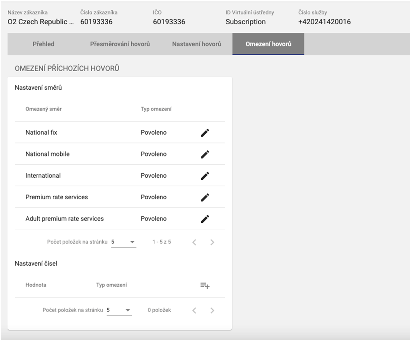This screenshot has width=411, height=341.
Task: Open the Nastavení hovorů tab
Action: [x=197, y=44]
